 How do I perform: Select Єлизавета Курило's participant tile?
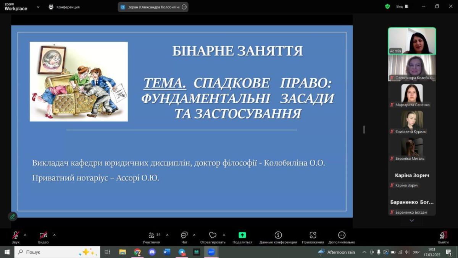tap(412, 122)
